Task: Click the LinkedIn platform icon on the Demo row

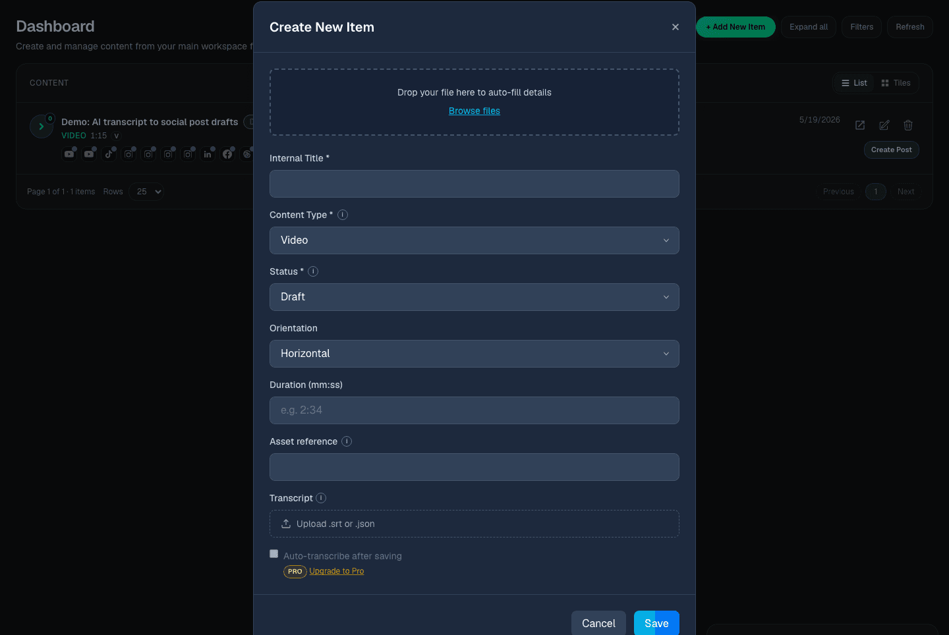Action: (x=208, y=154)
